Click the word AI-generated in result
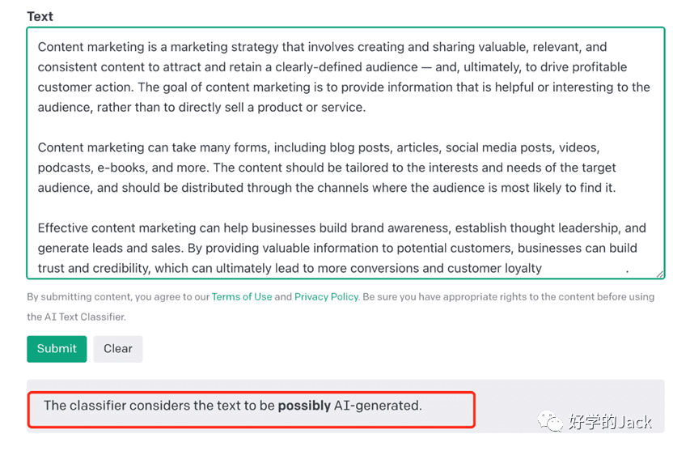Viewport: 673px width, 451px height. pos(378,406)
